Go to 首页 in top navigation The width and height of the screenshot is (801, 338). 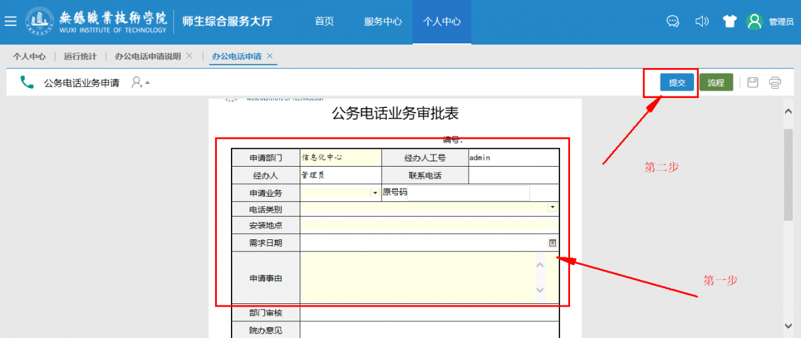tap(324, 21)
